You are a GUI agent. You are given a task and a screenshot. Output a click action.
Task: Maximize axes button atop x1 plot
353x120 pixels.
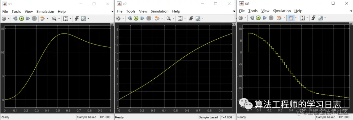pyautogui.click(x=111, y=25)
